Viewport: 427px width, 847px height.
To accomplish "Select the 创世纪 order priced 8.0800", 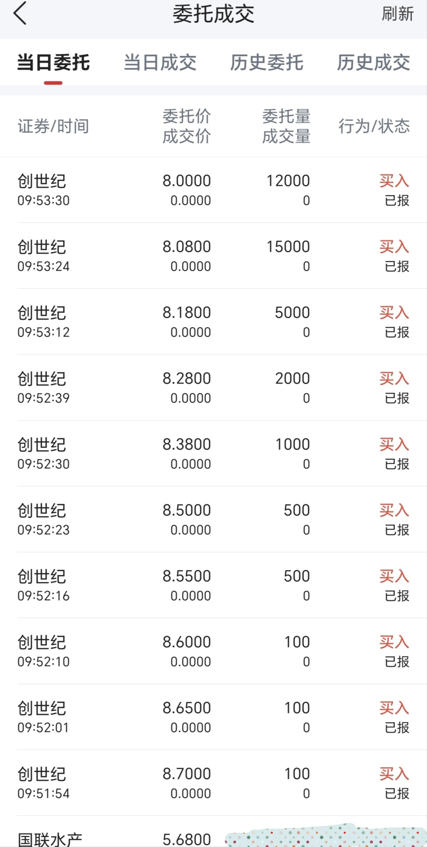I will point(214,256).
